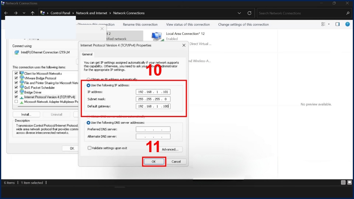Click 1 item selected in status bar

click(x=32, y=183)
